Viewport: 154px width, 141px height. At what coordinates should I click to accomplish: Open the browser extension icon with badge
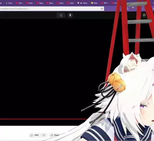[x=132, y=8]
